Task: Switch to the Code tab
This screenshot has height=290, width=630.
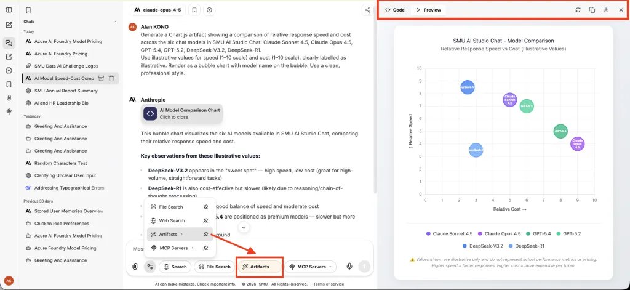Action: (x=394, y=10)
